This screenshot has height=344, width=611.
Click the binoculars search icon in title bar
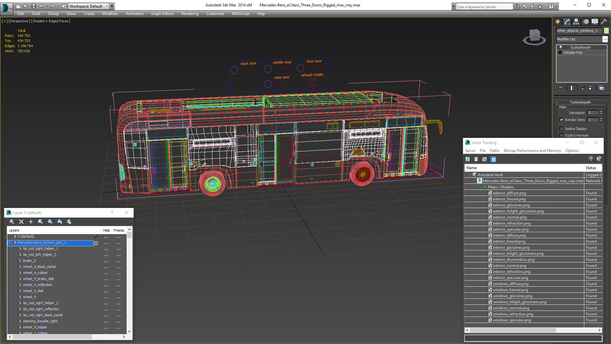[517, 6]
